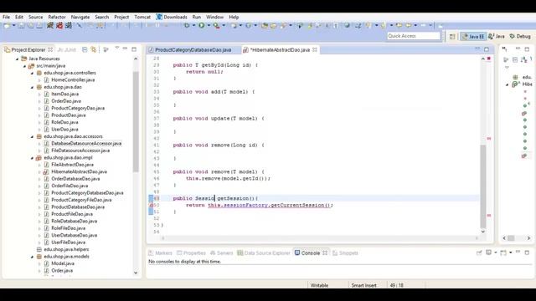Switch to ProductCategoryDatabaseDao.java editor tab
536x301 pixels.
click(x=193, y=50)
